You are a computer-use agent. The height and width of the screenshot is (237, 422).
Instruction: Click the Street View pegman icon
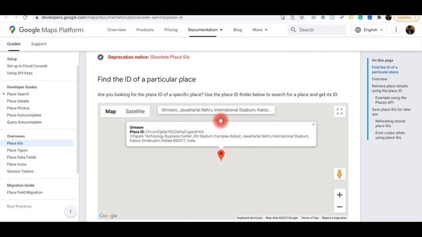pyautogui.click(x=340, y=174)
